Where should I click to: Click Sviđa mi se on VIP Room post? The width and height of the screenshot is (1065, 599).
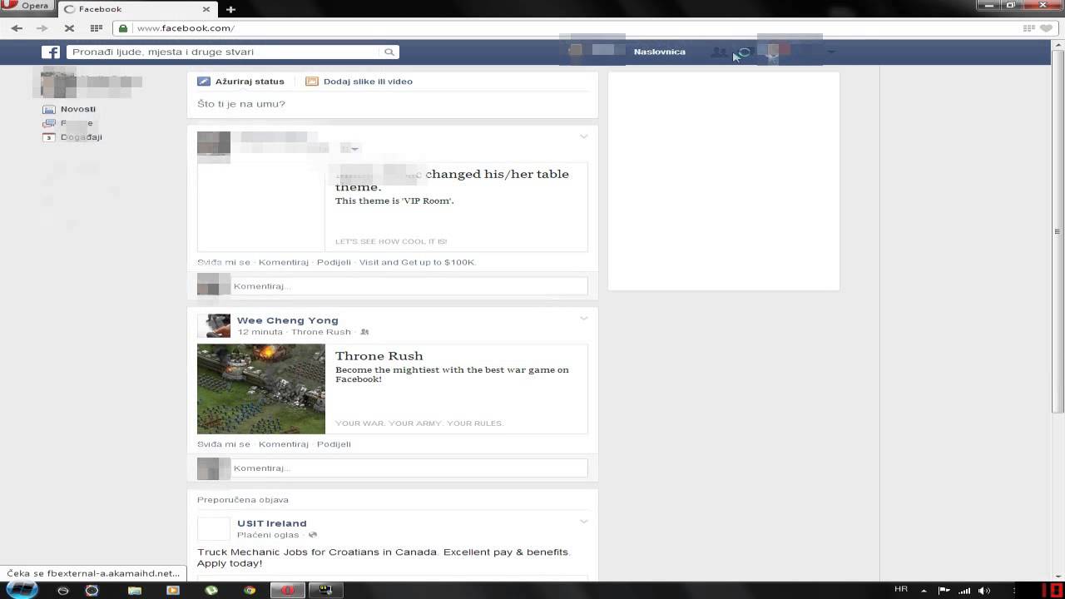(x=224, y=262)
